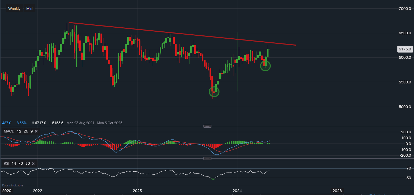
Task: Click the resize handle above RSI pane
Action: pos(207,159)
